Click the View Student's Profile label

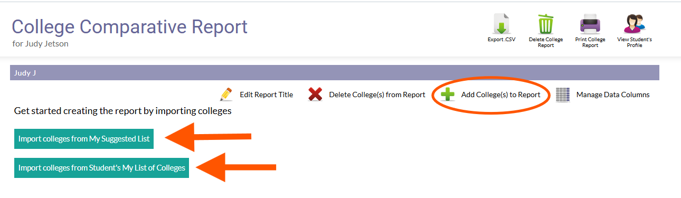click(x=635, y=42)
